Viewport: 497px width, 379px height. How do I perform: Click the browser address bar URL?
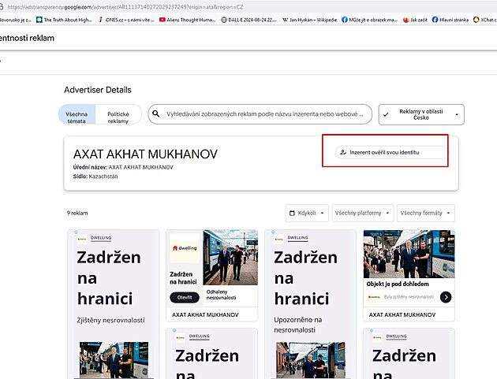tap(125, 6)
